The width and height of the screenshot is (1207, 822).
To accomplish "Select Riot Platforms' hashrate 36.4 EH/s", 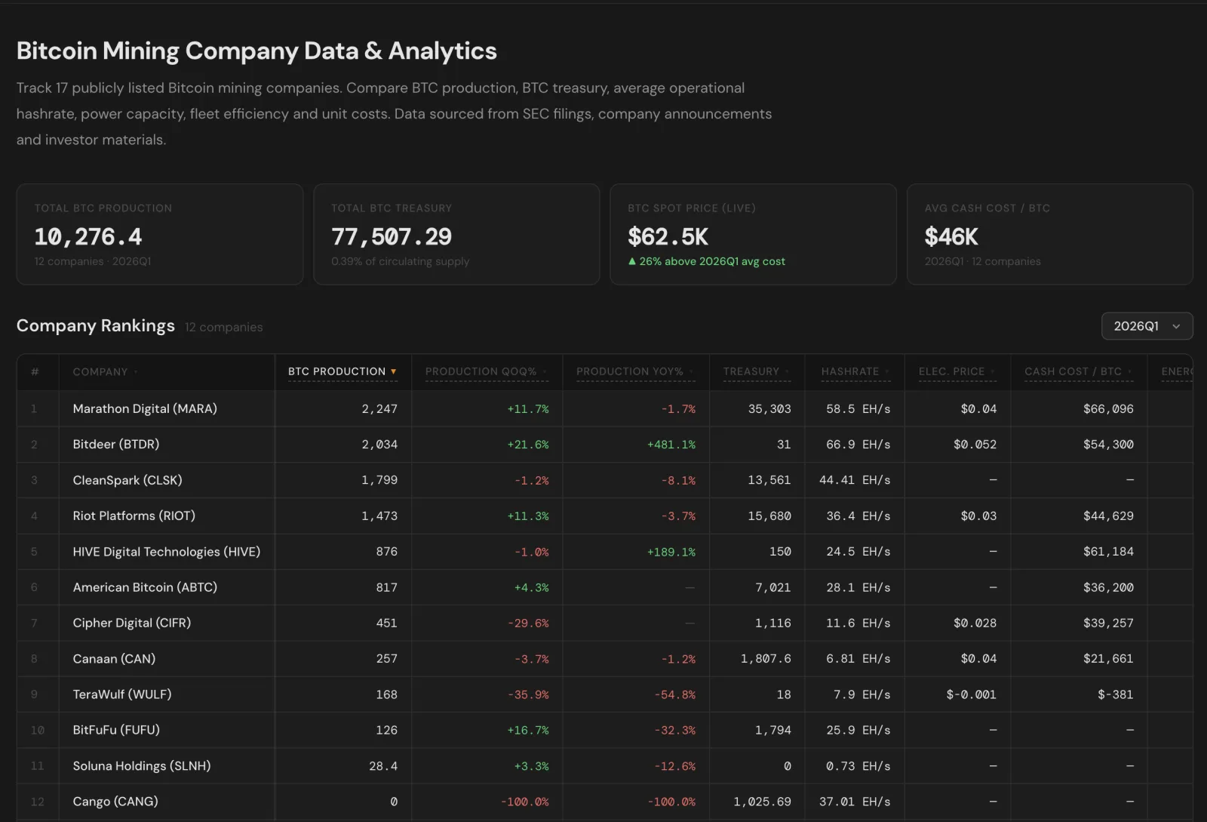I will [858, 516].
